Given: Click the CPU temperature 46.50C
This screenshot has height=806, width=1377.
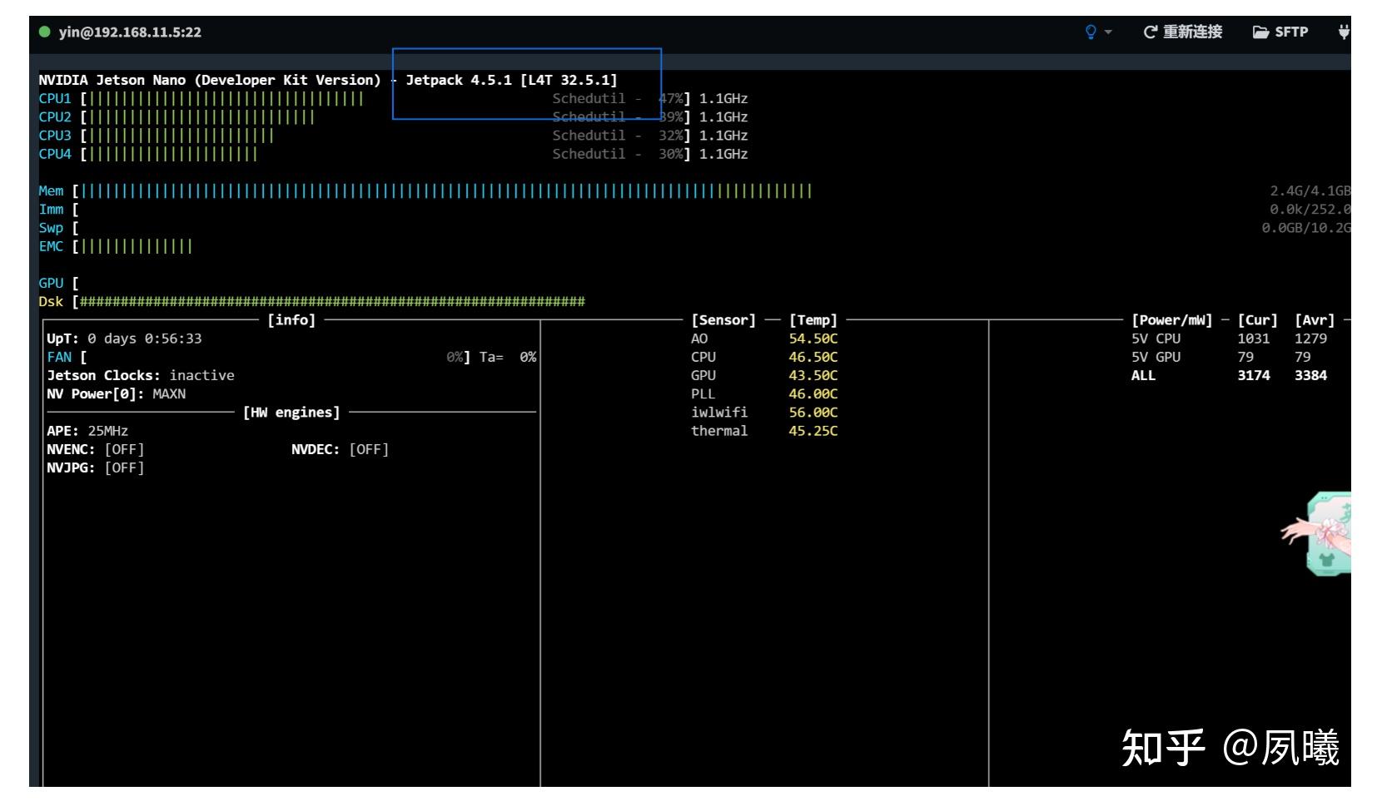Looking at the screenshot, I should (813, 357).
